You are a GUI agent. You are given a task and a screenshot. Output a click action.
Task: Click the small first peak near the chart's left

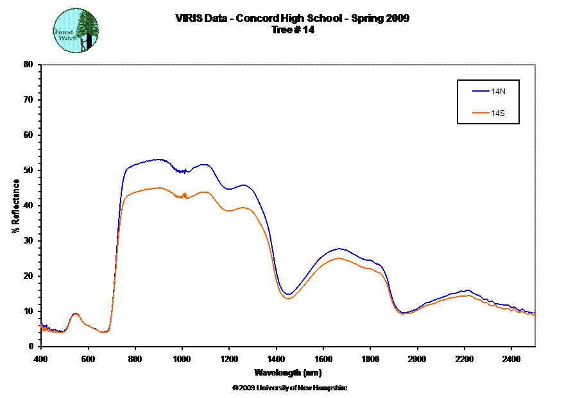click(76, 314)
